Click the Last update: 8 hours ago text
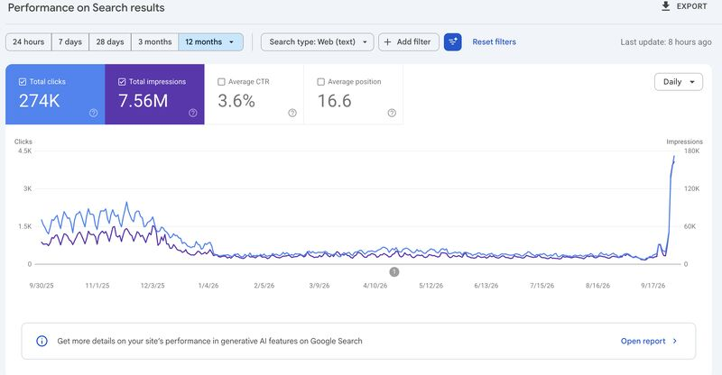 (666, 41)
